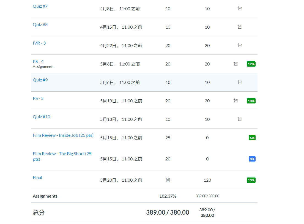Click the blue 0% similarity badge
Screen dimensions: 304x224
coord(252,159)
